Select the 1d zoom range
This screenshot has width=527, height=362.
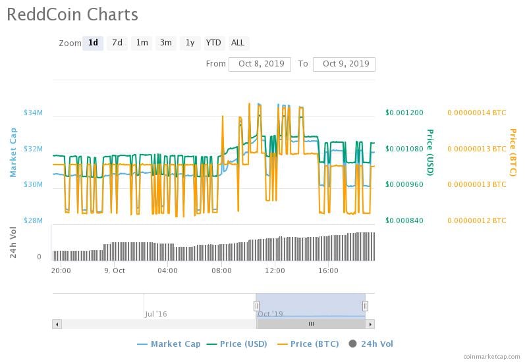93,43
